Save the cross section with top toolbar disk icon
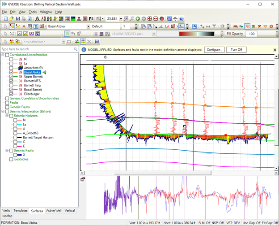Screen dimensions: 279x226 click(18, 18)
